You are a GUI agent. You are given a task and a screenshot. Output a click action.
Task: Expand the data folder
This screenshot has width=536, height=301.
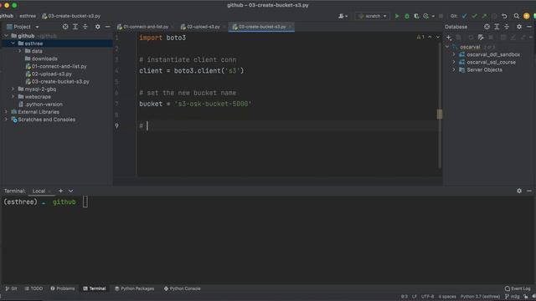pos(19,51)
